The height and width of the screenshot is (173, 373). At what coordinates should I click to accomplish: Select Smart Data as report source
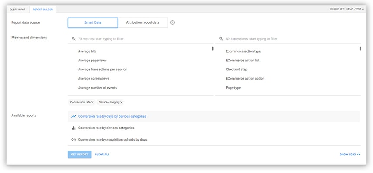92,22
